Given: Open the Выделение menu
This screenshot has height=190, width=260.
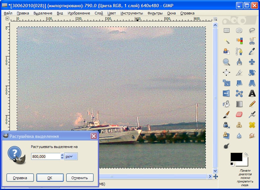Looking at the screenshot, I should click(x=43, y=13).
